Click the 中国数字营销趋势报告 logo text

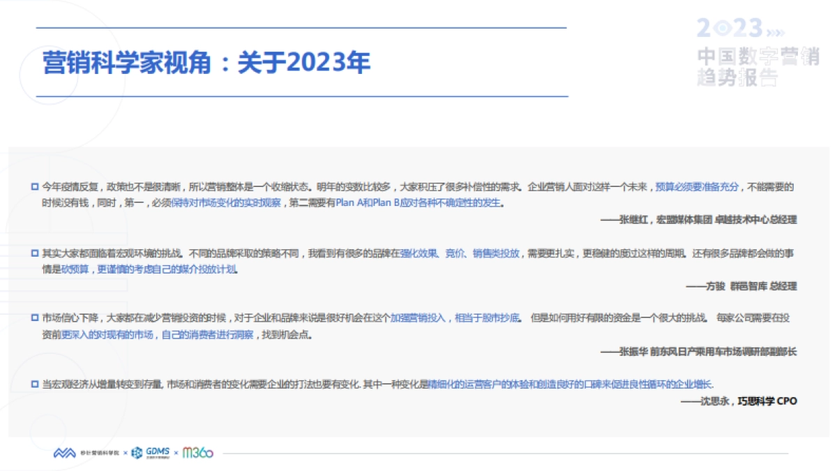[758, 64]
